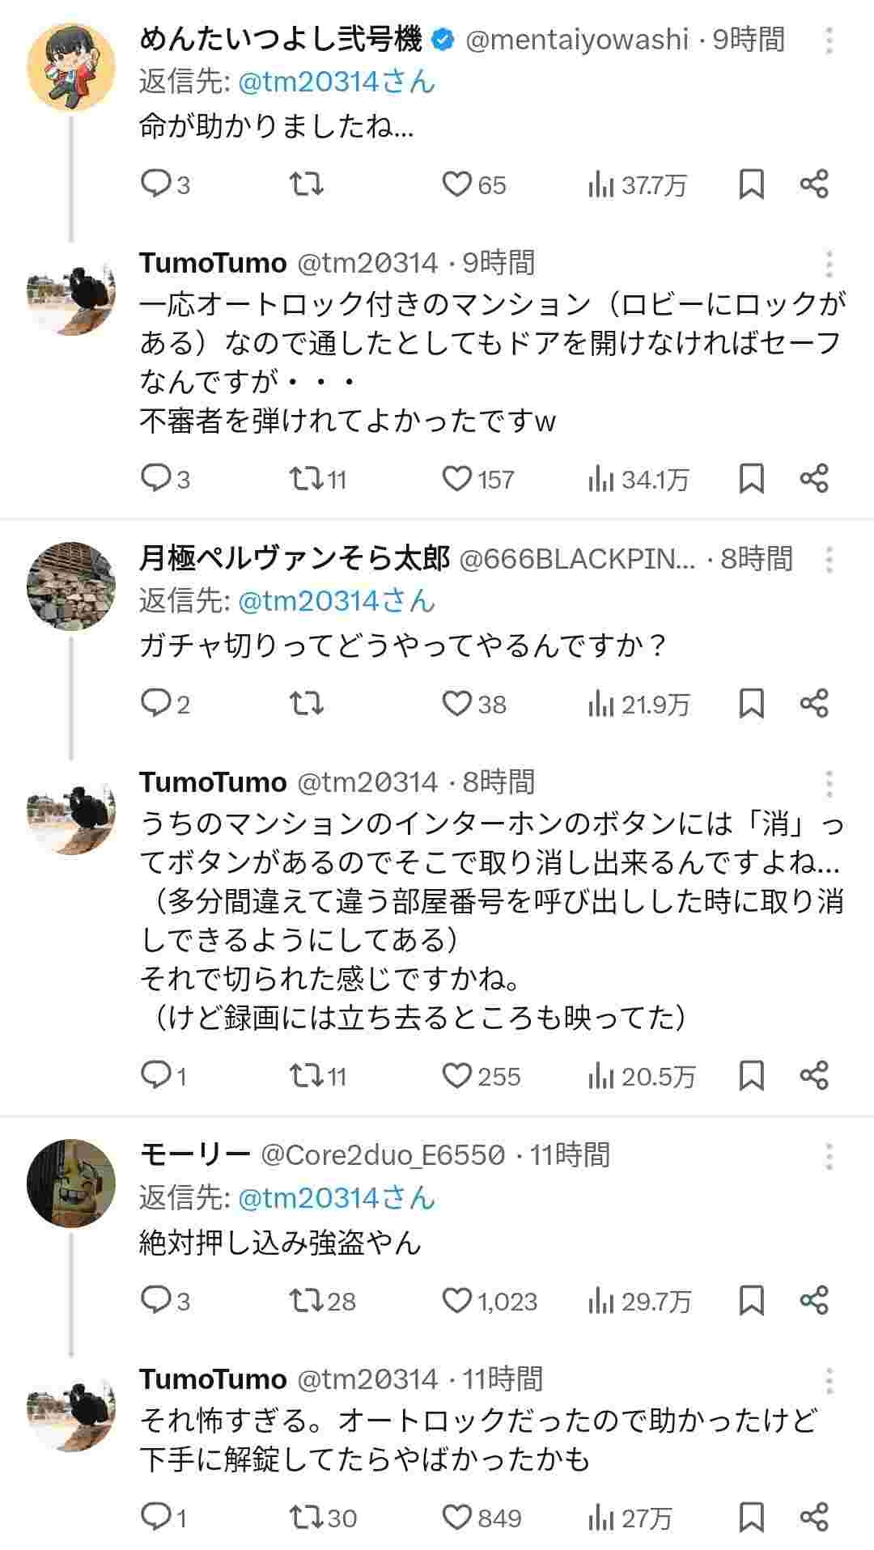Open more options on モーリー's tweet

point(829,1156)
